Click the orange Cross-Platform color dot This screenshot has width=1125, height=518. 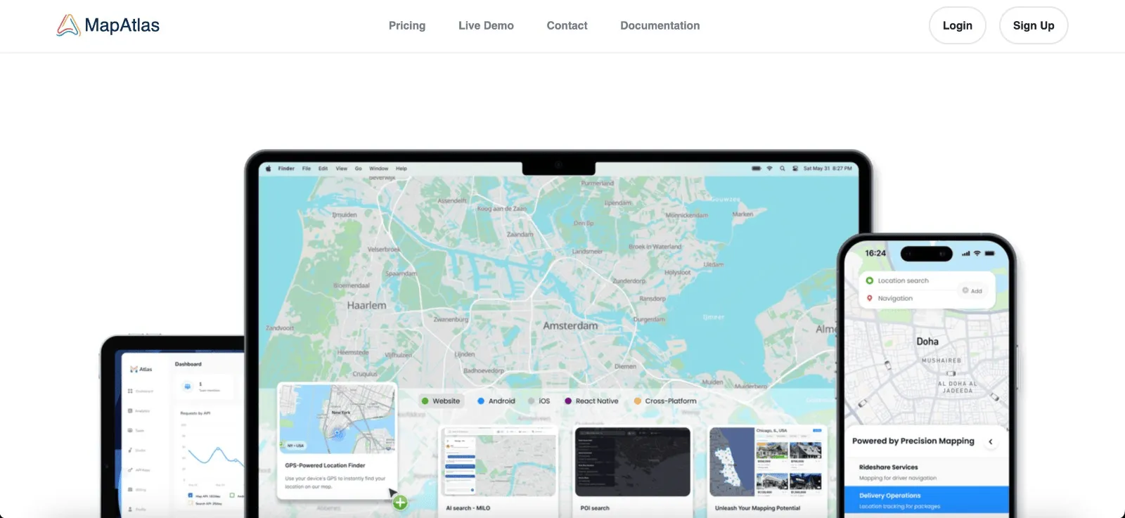pyautogui.click(x=637, y=401)
